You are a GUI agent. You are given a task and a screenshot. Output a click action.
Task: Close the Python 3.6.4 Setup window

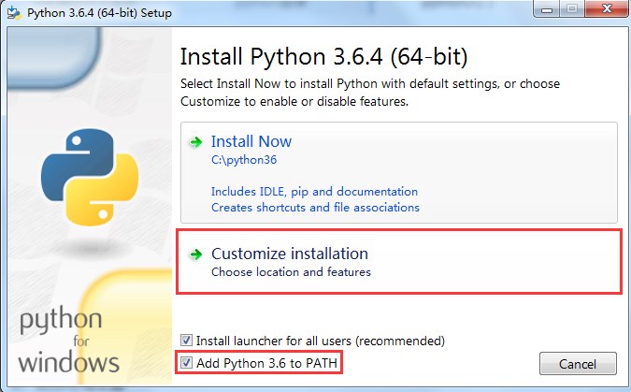click(x=607, y=8)
